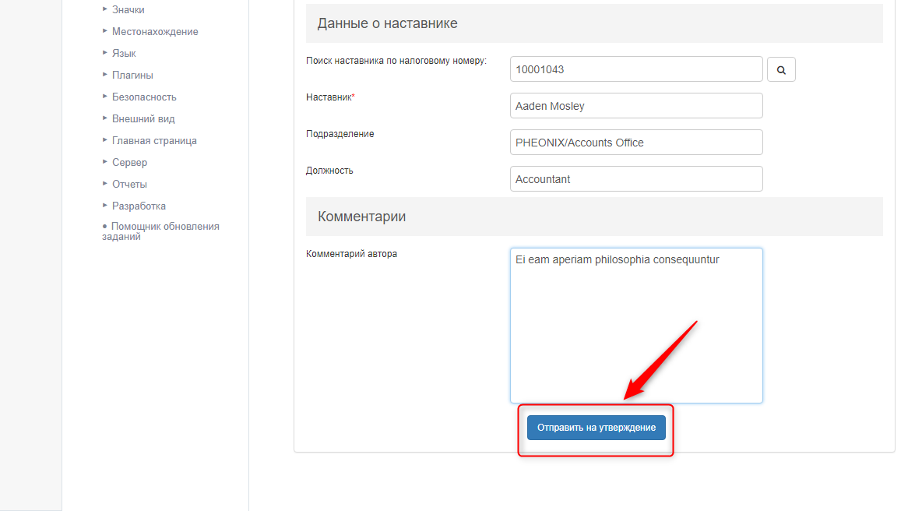This screenshot has height=511, width=915.
Task: Expand the Сервер tree arrow
Action: (x=104, y=161)
